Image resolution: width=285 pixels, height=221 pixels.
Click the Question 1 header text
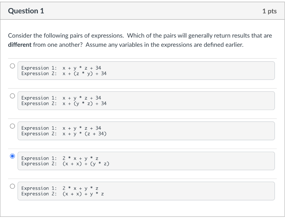click(x=26, y=11)
